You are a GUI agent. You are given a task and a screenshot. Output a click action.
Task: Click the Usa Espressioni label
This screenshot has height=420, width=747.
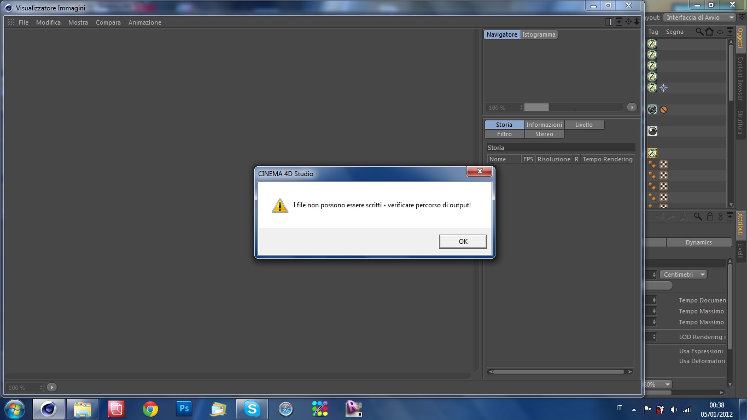(701, 351)
